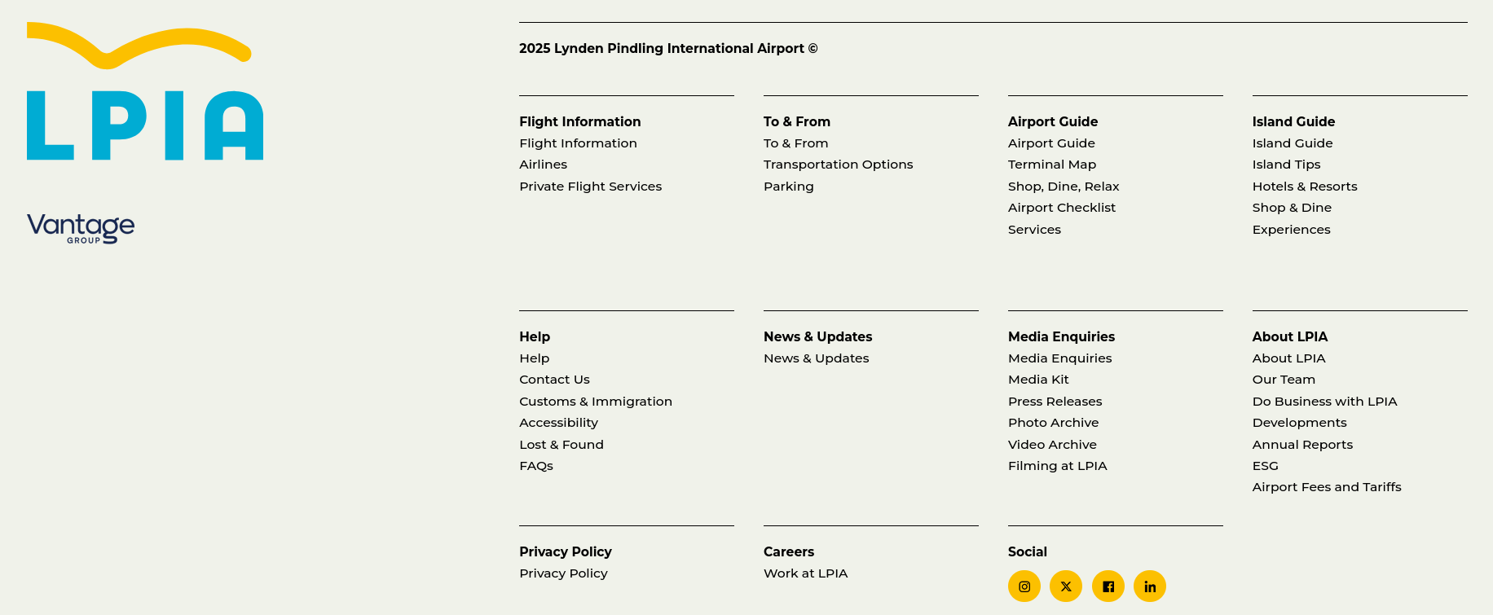Open Hotels & Resorts link
Screen dimensions: 1493x615
coord(1304,187)
